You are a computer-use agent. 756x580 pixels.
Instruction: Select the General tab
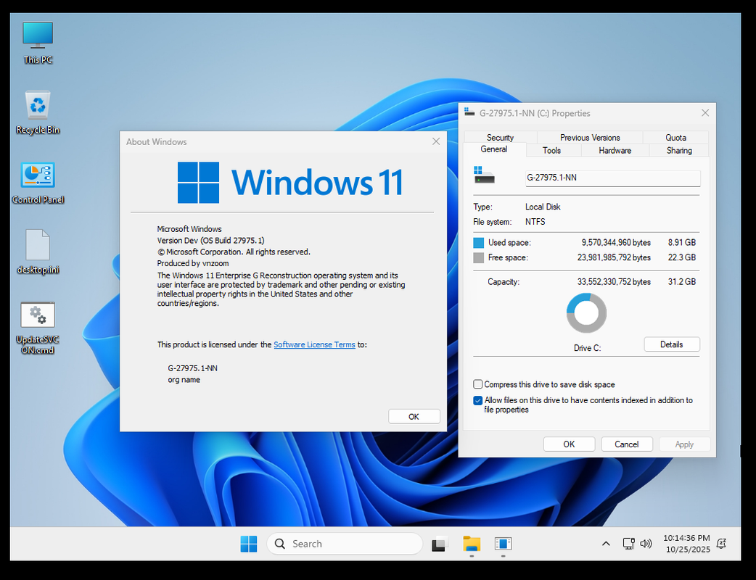tap(494, 149)
